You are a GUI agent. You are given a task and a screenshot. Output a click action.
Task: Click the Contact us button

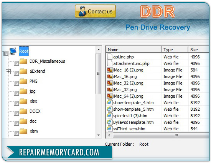(x=95, y=11)
